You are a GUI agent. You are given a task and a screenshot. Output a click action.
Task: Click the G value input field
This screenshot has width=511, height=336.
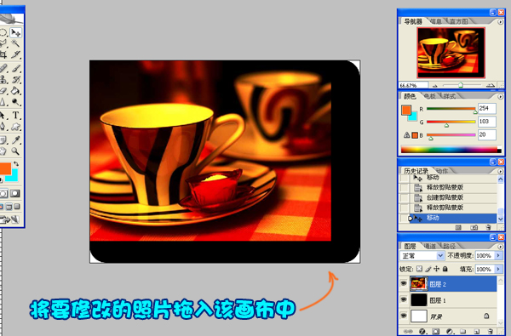click(487, 122)
